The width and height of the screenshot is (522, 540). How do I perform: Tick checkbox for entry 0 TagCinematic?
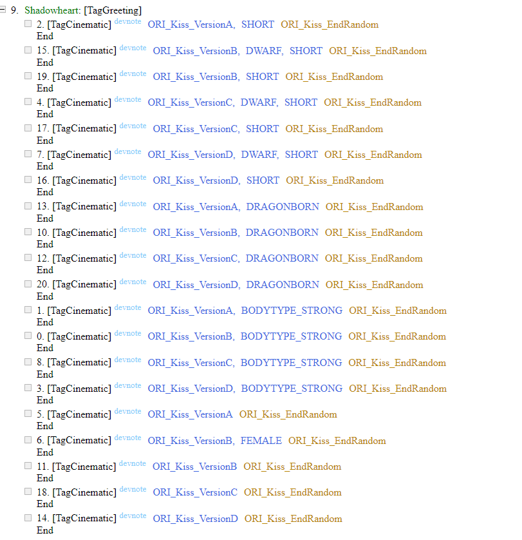pyautogui.click(x=28, y=336)
